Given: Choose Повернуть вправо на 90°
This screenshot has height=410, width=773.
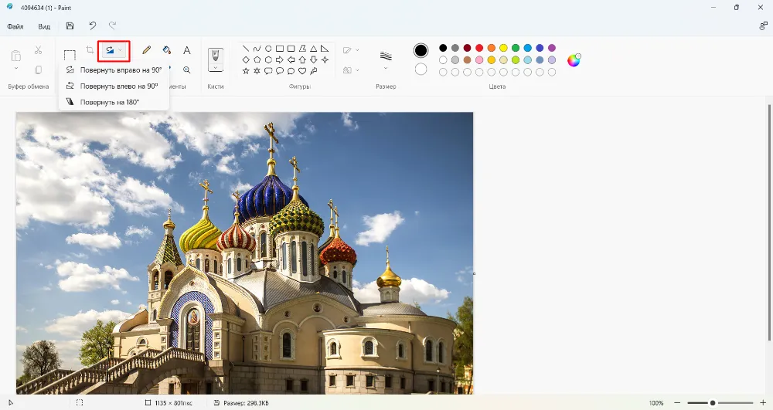Looking at the screenshot, I should click(x=120, y=69).
